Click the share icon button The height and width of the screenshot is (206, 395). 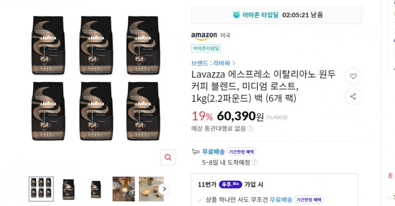(x=353, y=96)
